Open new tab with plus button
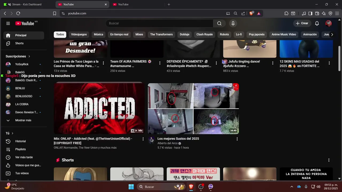Screen dimensions: 342x192 [x=169, y=4]
